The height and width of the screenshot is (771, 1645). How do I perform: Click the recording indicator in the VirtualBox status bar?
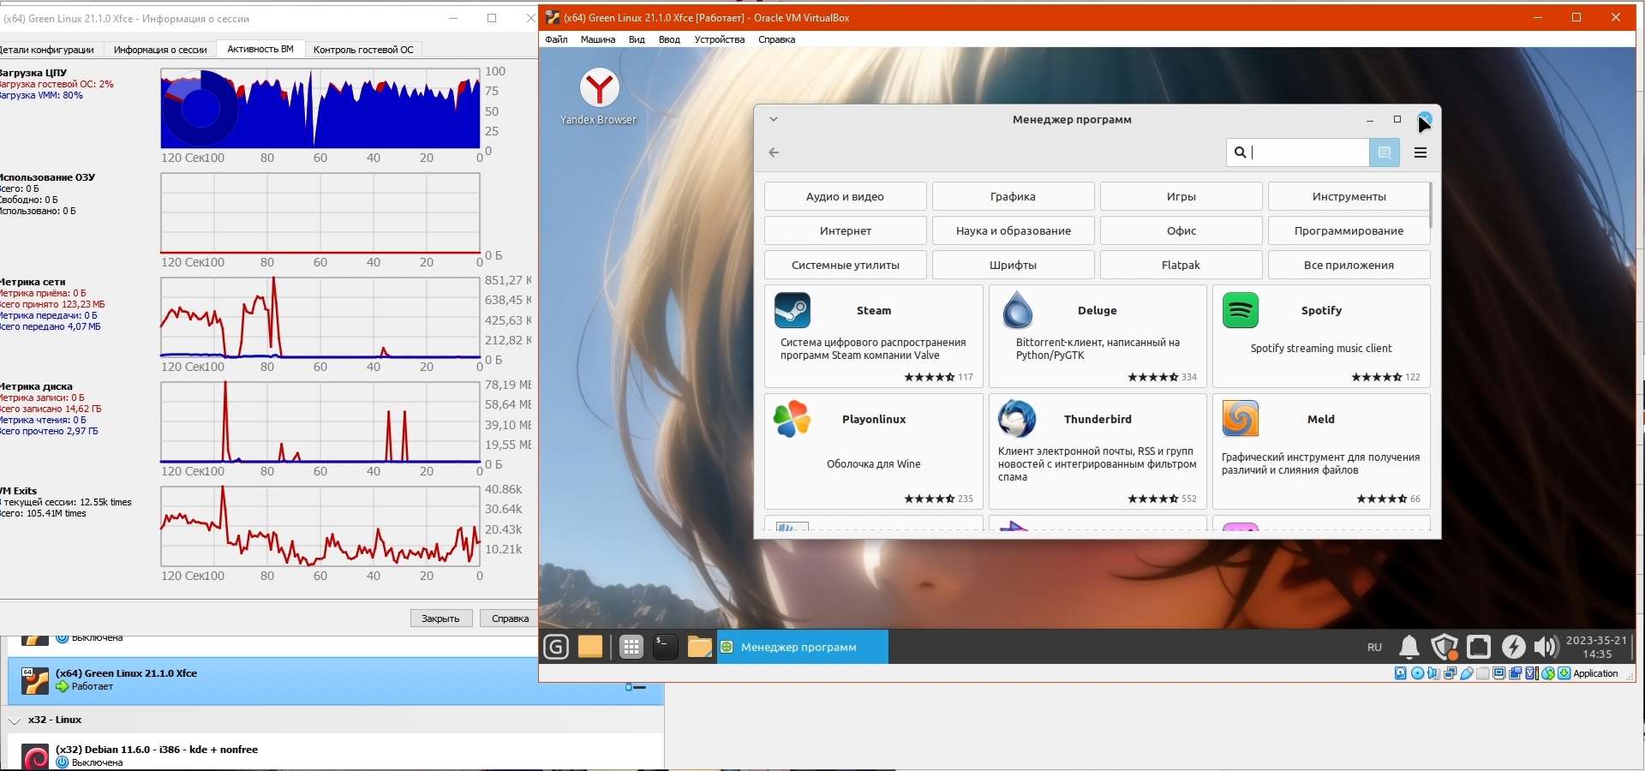coord(1515,673)
